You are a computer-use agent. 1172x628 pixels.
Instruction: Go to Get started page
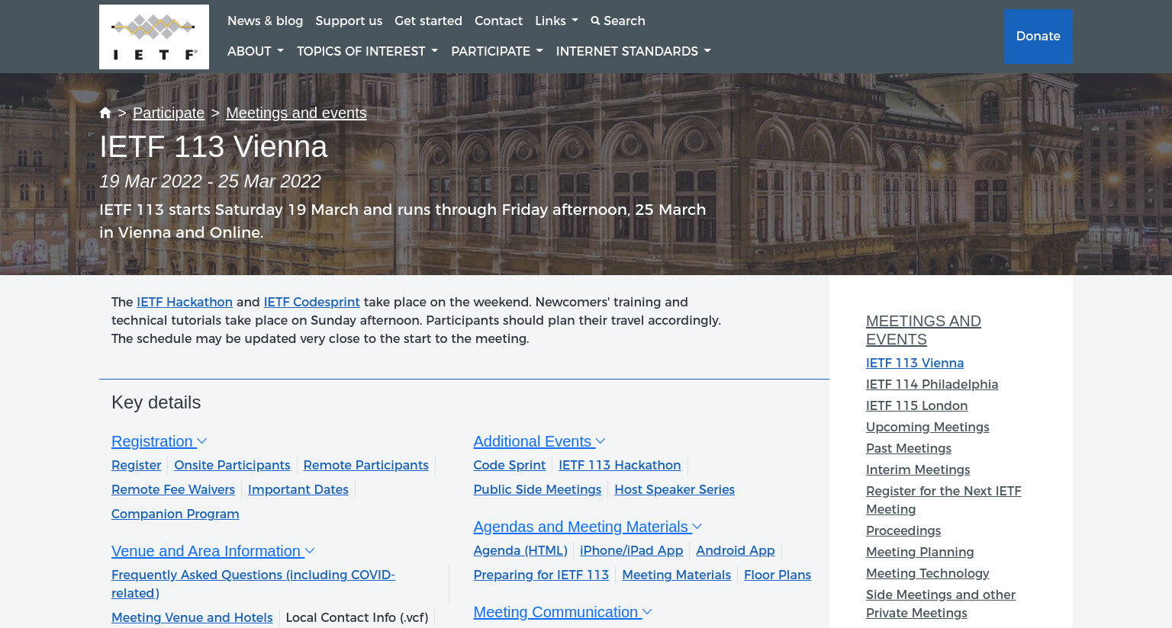pos(428,21)
